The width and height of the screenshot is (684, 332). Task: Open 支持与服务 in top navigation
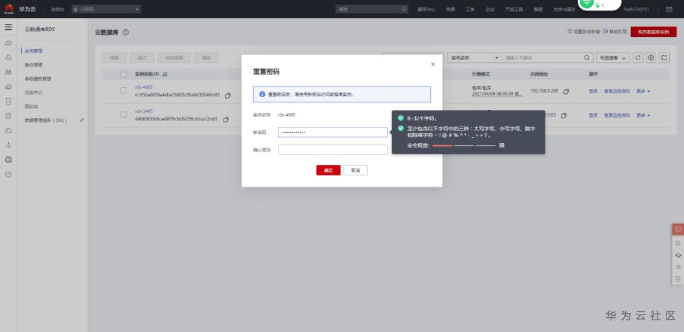[564, 9]
